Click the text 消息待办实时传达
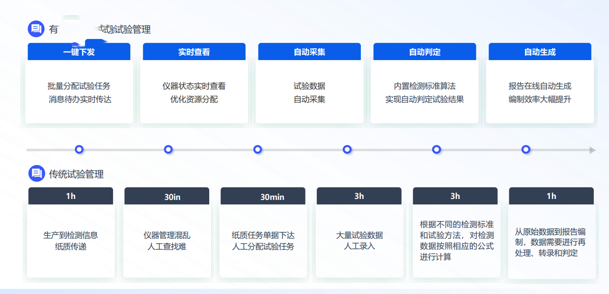 [80, 99]
